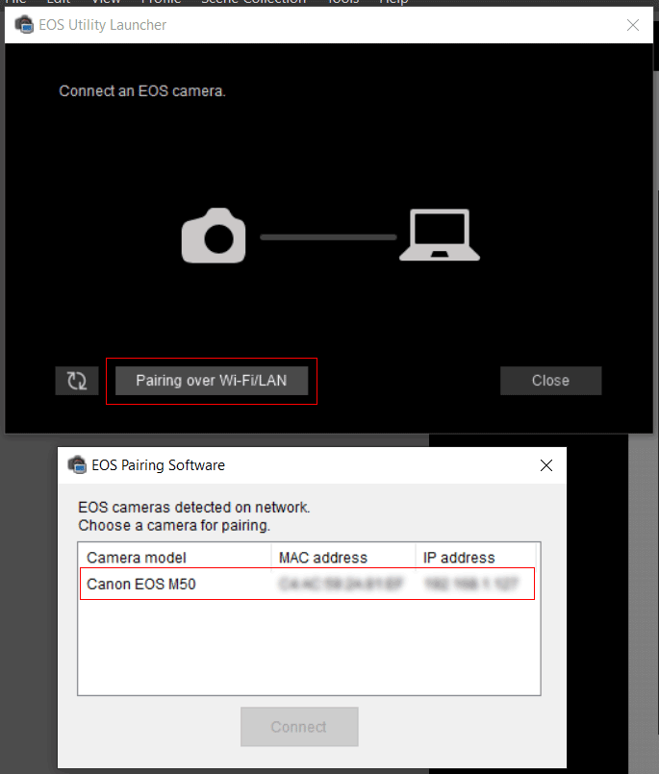Close the EOS Pairing Software window
The width and height of the screenshot is (659, 774).
click(545, 465)
